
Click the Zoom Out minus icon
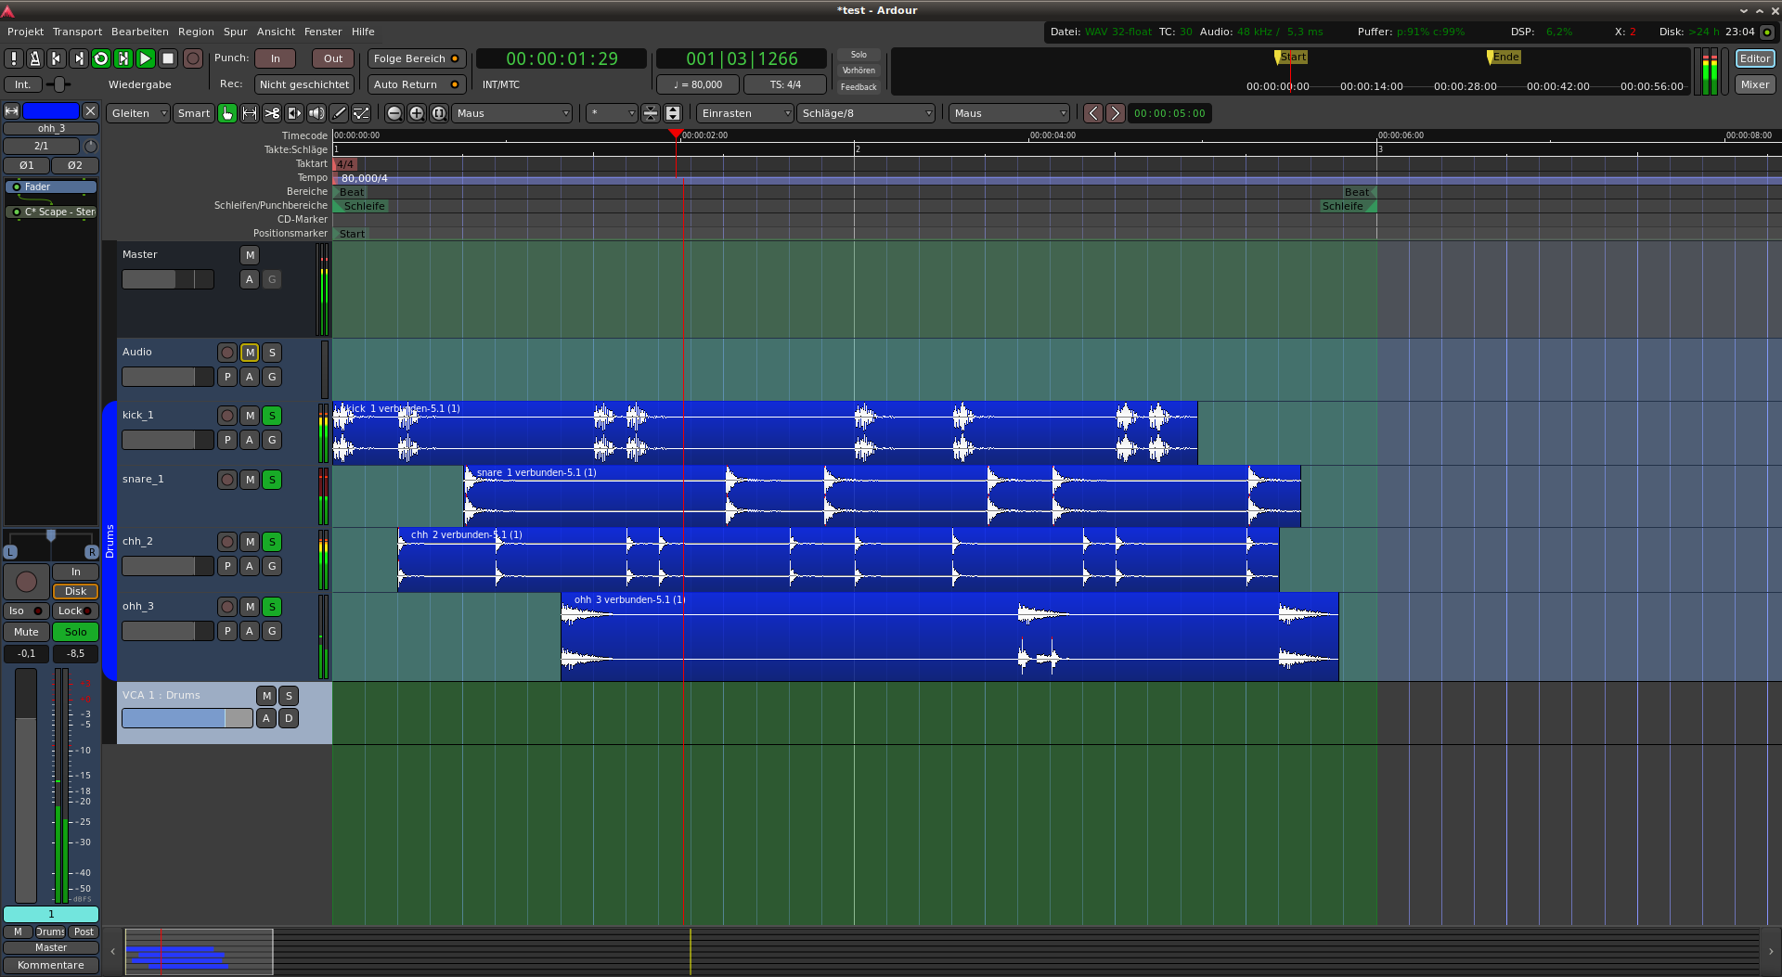(394, 113)
